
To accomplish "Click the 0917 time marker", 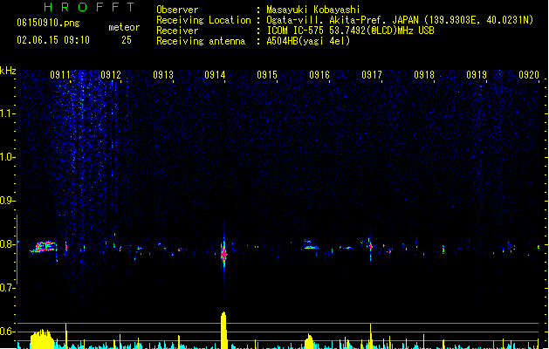I will click(372, 75).
